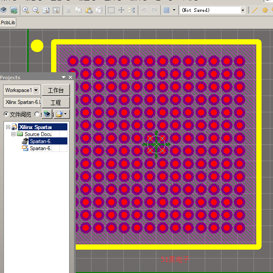This screenshot has height=273, width=273.
Task: Close the Projects panel
Action: 70,77
